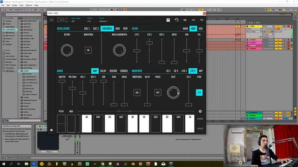Open the Windows Start menu
The width and height of the screenshot is (298, 167).
tap(4, 164)
